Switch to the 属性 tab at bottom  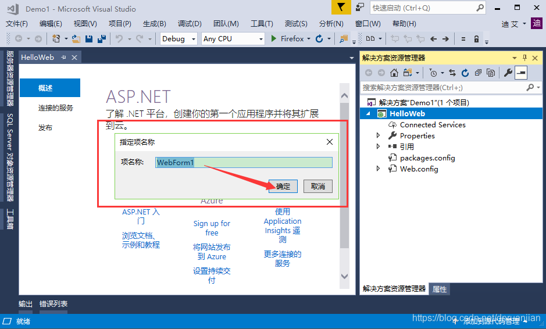[440, 289]
